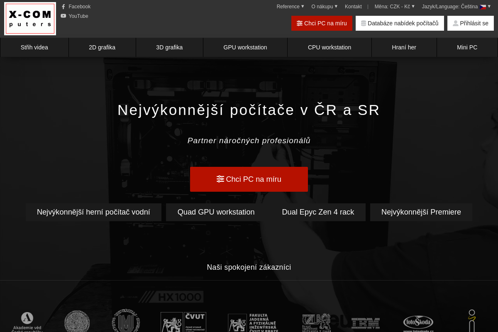This screenshot has width=498, height=332.
Task: Select Dual Epyc Zen 4 rack
Action: click(x=318, y=212)
